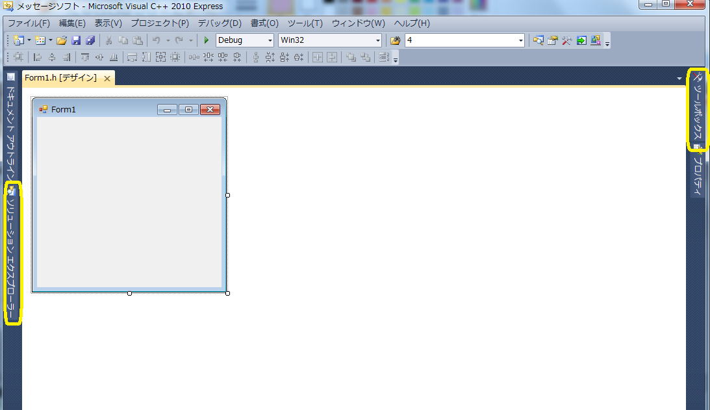Open the 表示(V) menu
This screenshot has height=410, width=710.
click(108, 23)
